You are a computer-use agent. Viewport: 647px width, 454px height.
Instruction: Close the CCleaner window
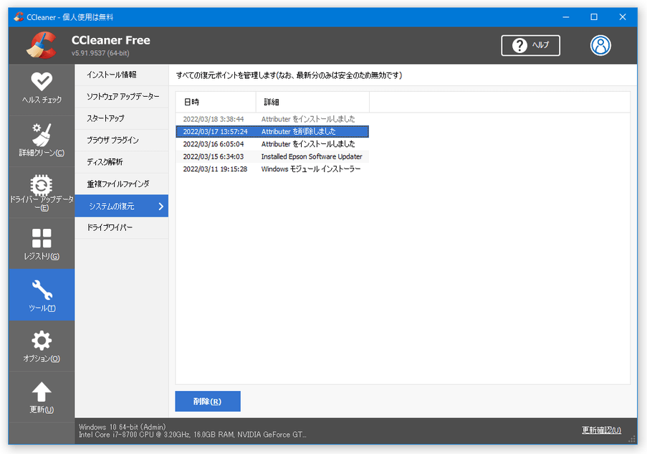[622, 17]
